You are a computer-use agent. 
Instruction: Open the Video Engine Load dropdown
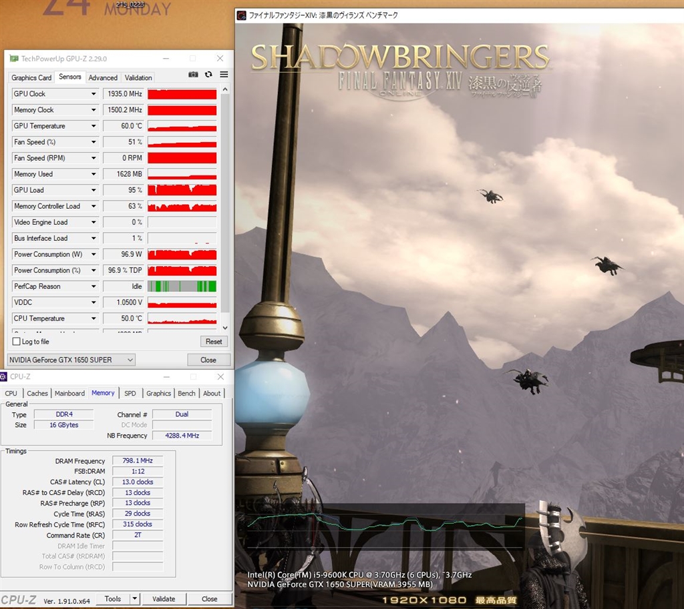[x=94, y=222]
